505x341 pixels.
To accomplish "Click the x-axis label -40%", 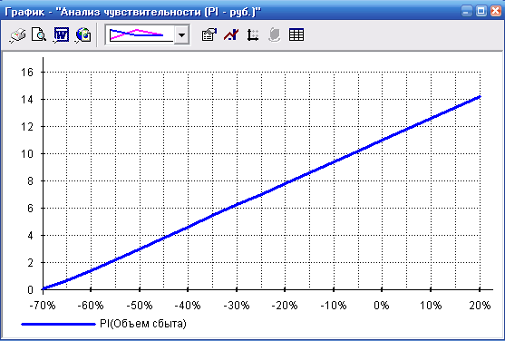I will coord(188,306).
